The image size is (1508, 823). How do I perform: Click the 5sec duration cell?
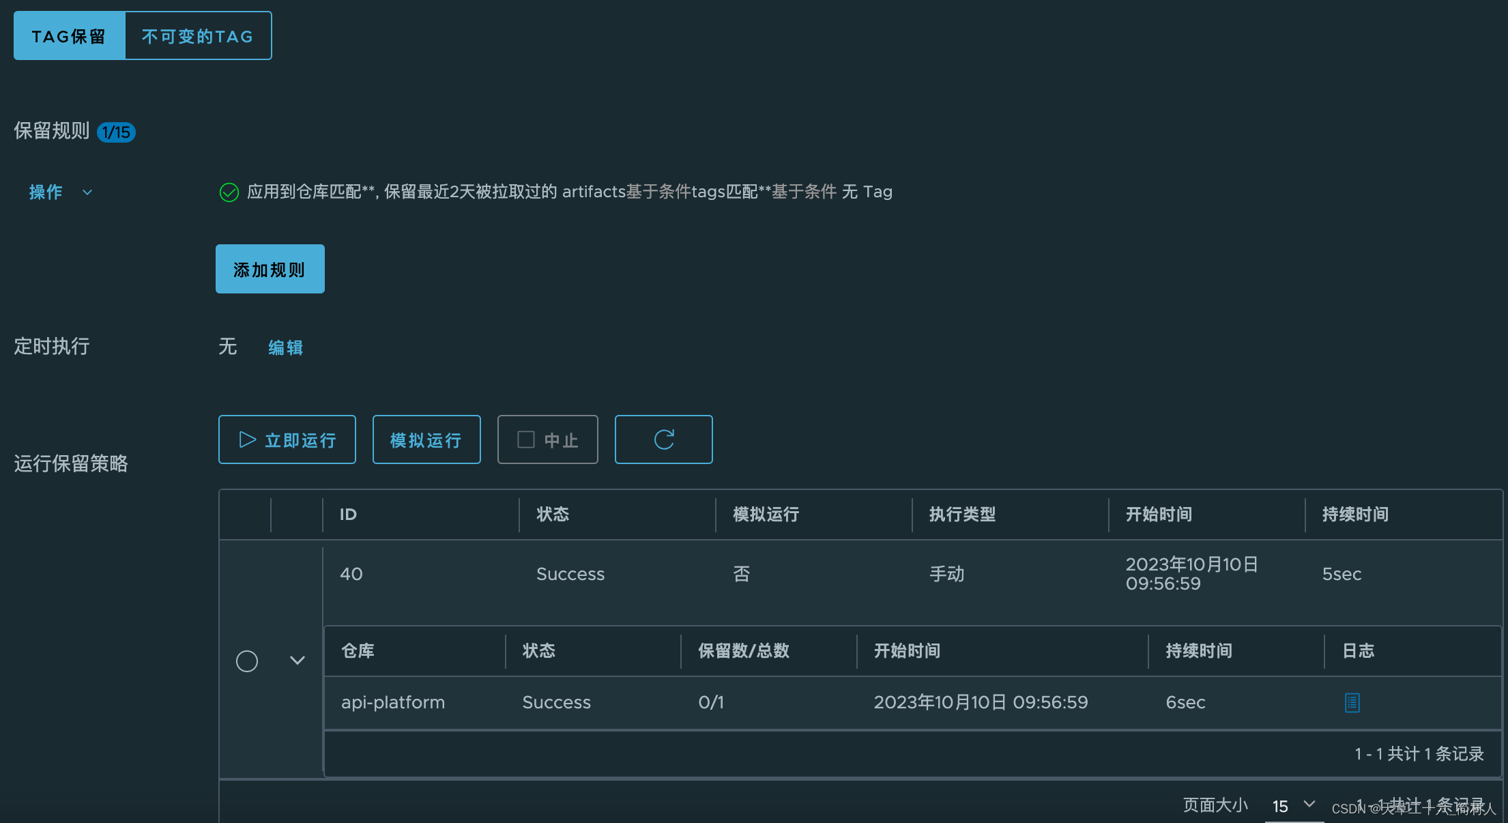[1342, 574]
